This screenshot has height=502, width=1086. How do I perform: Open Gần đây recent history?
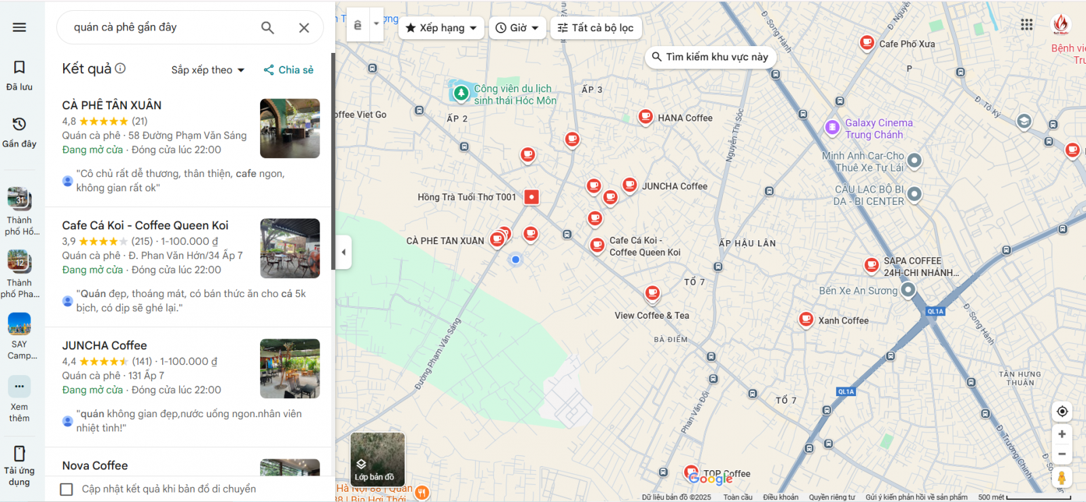(x=19, y=132)
